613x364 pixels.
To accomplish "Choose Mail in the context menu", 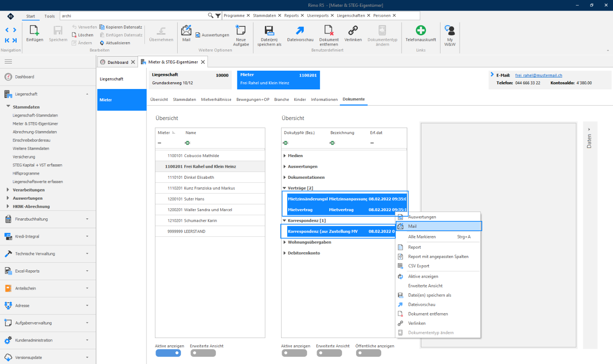I will pyautogui.click(x=438, y=226).
